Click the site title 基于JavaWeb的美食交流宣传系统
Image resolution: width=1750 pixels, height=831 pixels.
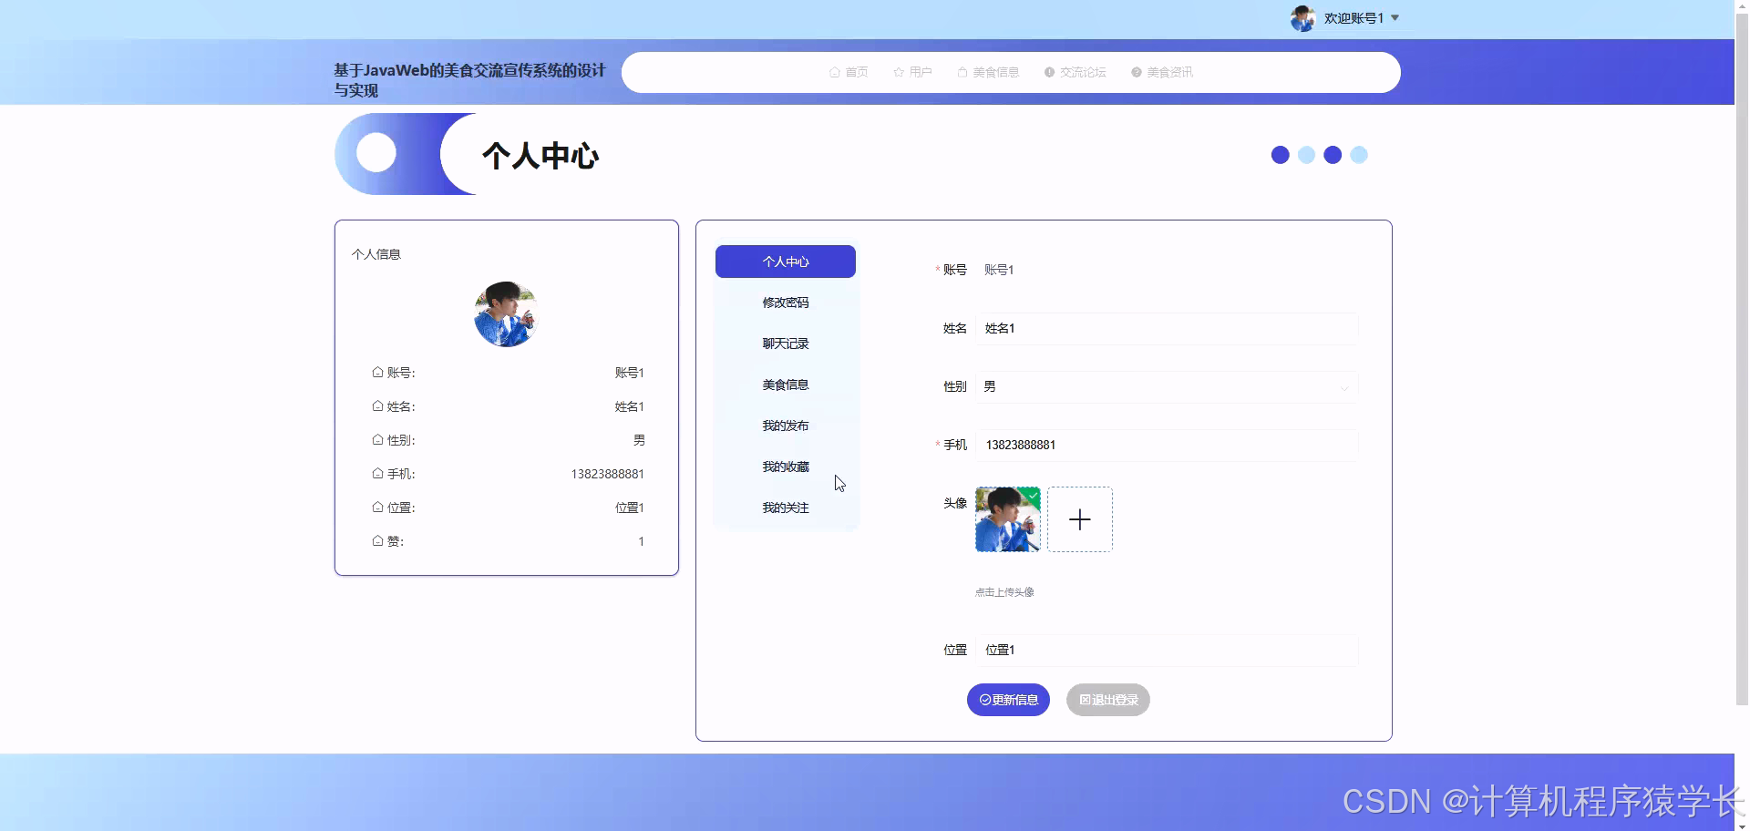click(x=469, y=80)
